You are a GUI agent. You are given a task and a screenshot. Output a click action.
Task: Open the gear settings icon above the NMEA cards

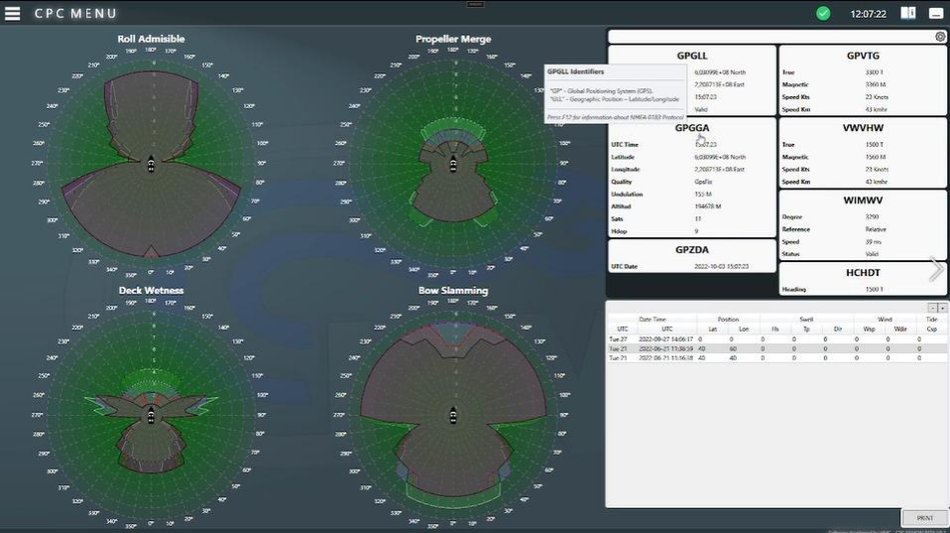click(940, 37)
